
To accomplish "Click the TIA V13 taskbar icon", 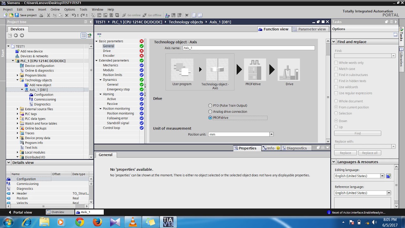I will [x=168, y=222].
